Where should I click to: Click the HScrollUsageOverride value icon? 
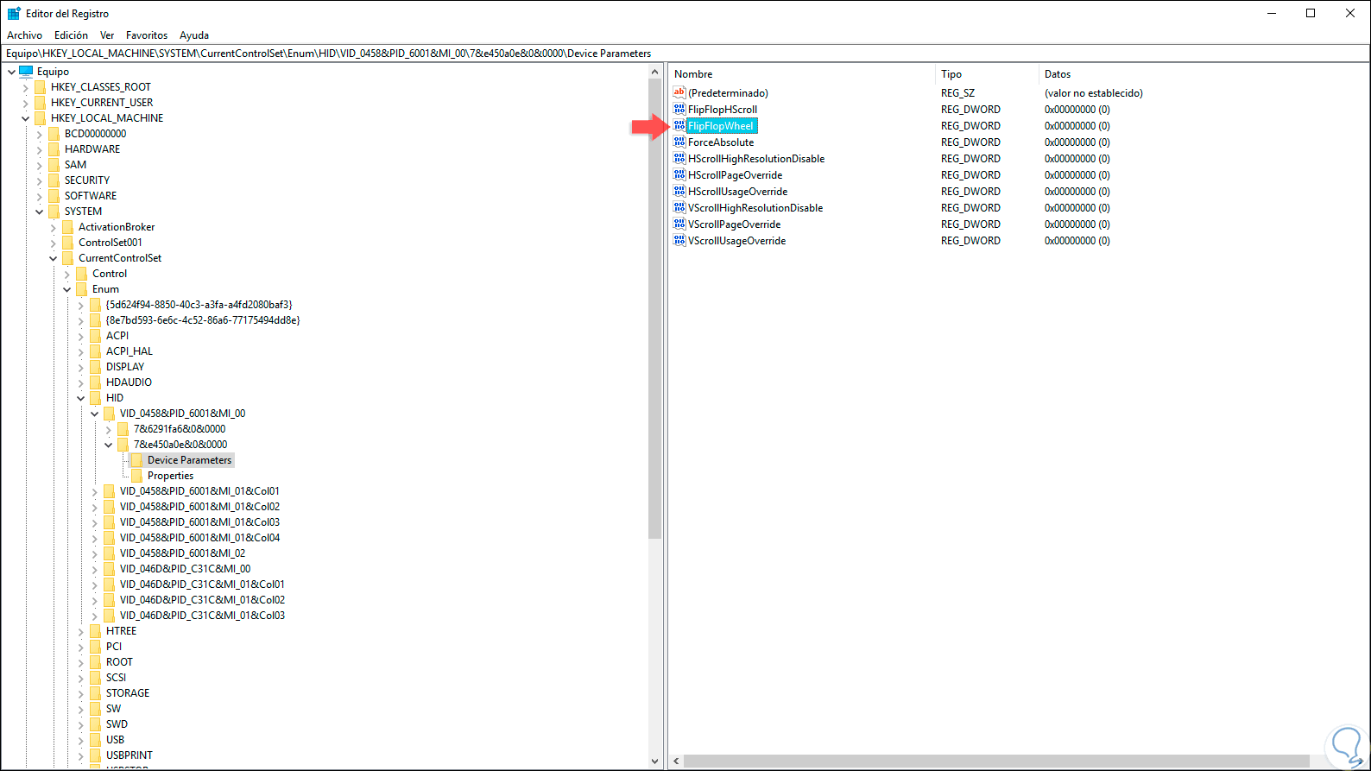[679, 192]
